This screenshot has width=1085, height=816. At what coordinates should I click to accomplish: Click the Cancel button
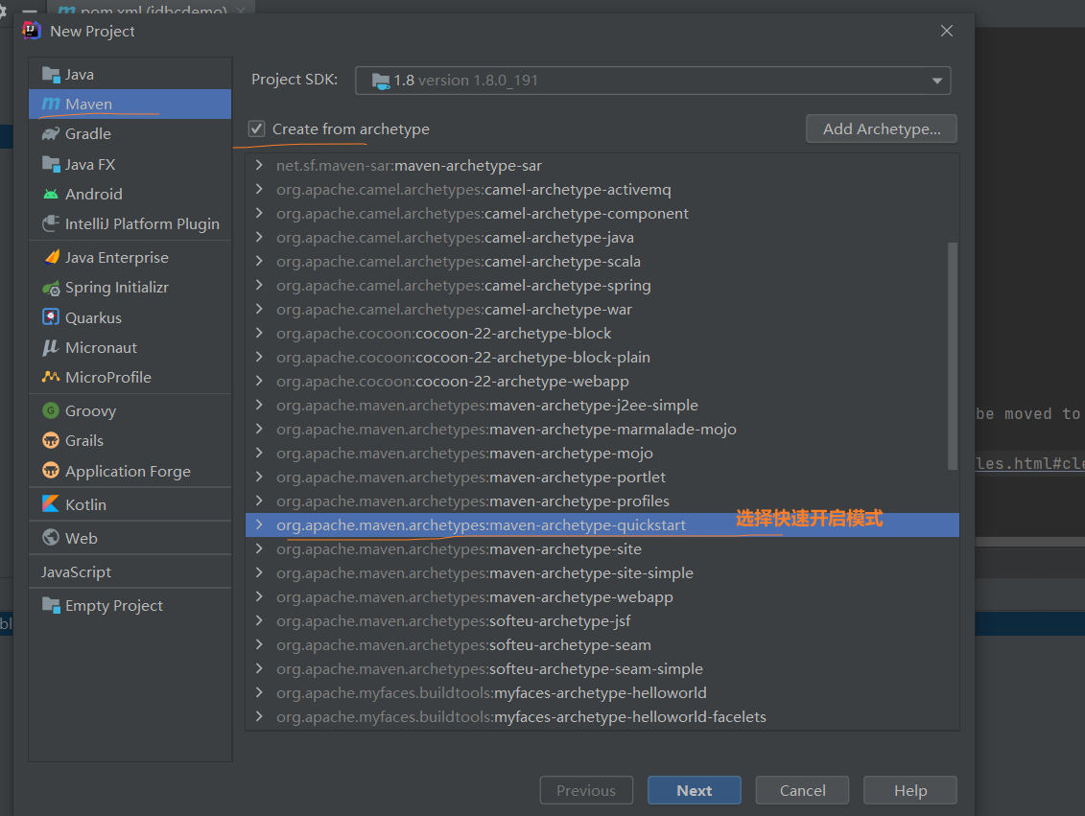point(802,790)
